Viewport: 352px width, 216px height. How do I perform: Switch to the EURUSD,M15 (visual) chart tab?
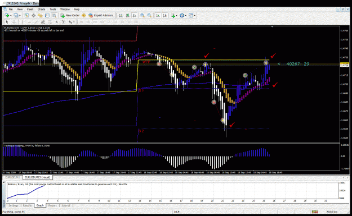point(37,177)
